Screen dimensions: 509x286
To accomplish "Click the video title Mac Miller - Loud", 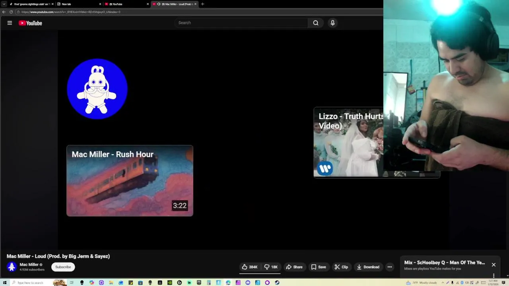I will [58, 256].
